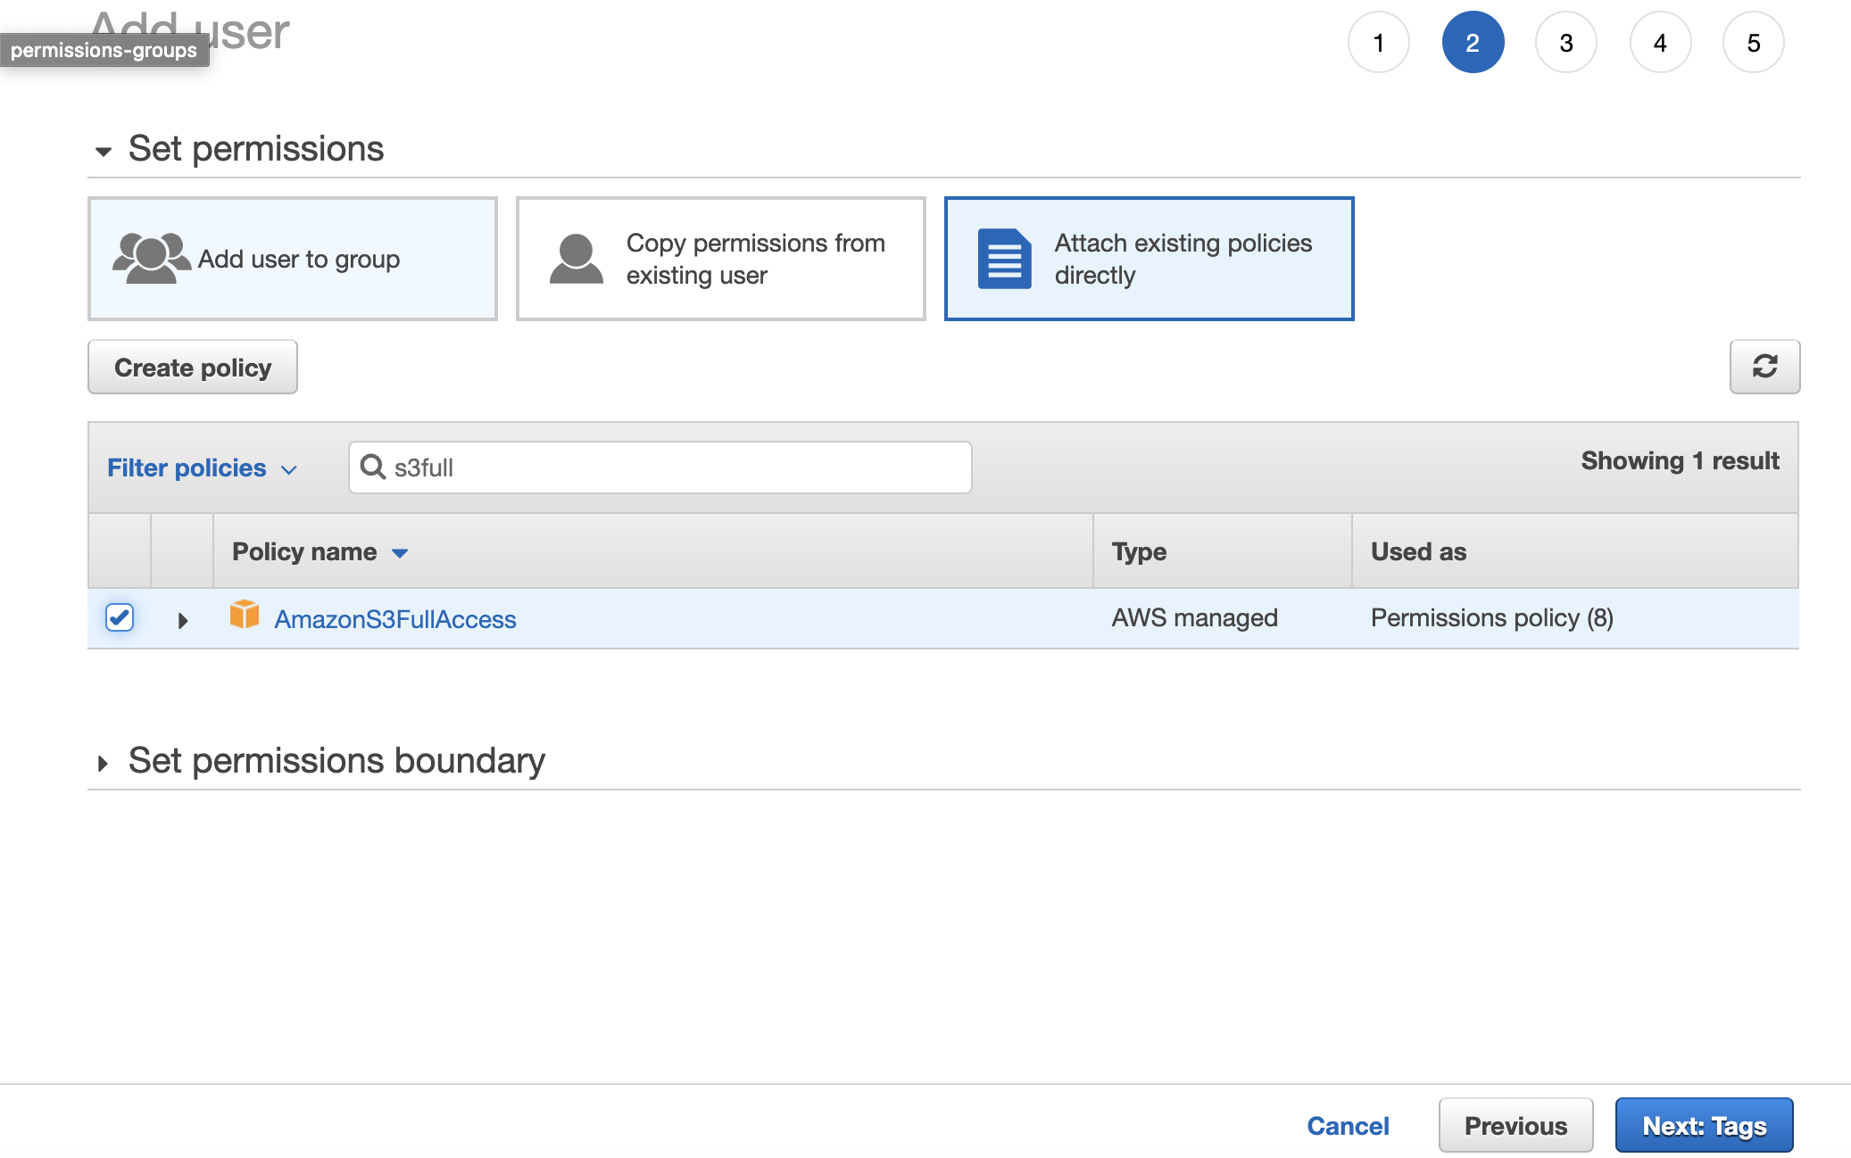Click the policy search field containing s3full

(x=678, y=467)
